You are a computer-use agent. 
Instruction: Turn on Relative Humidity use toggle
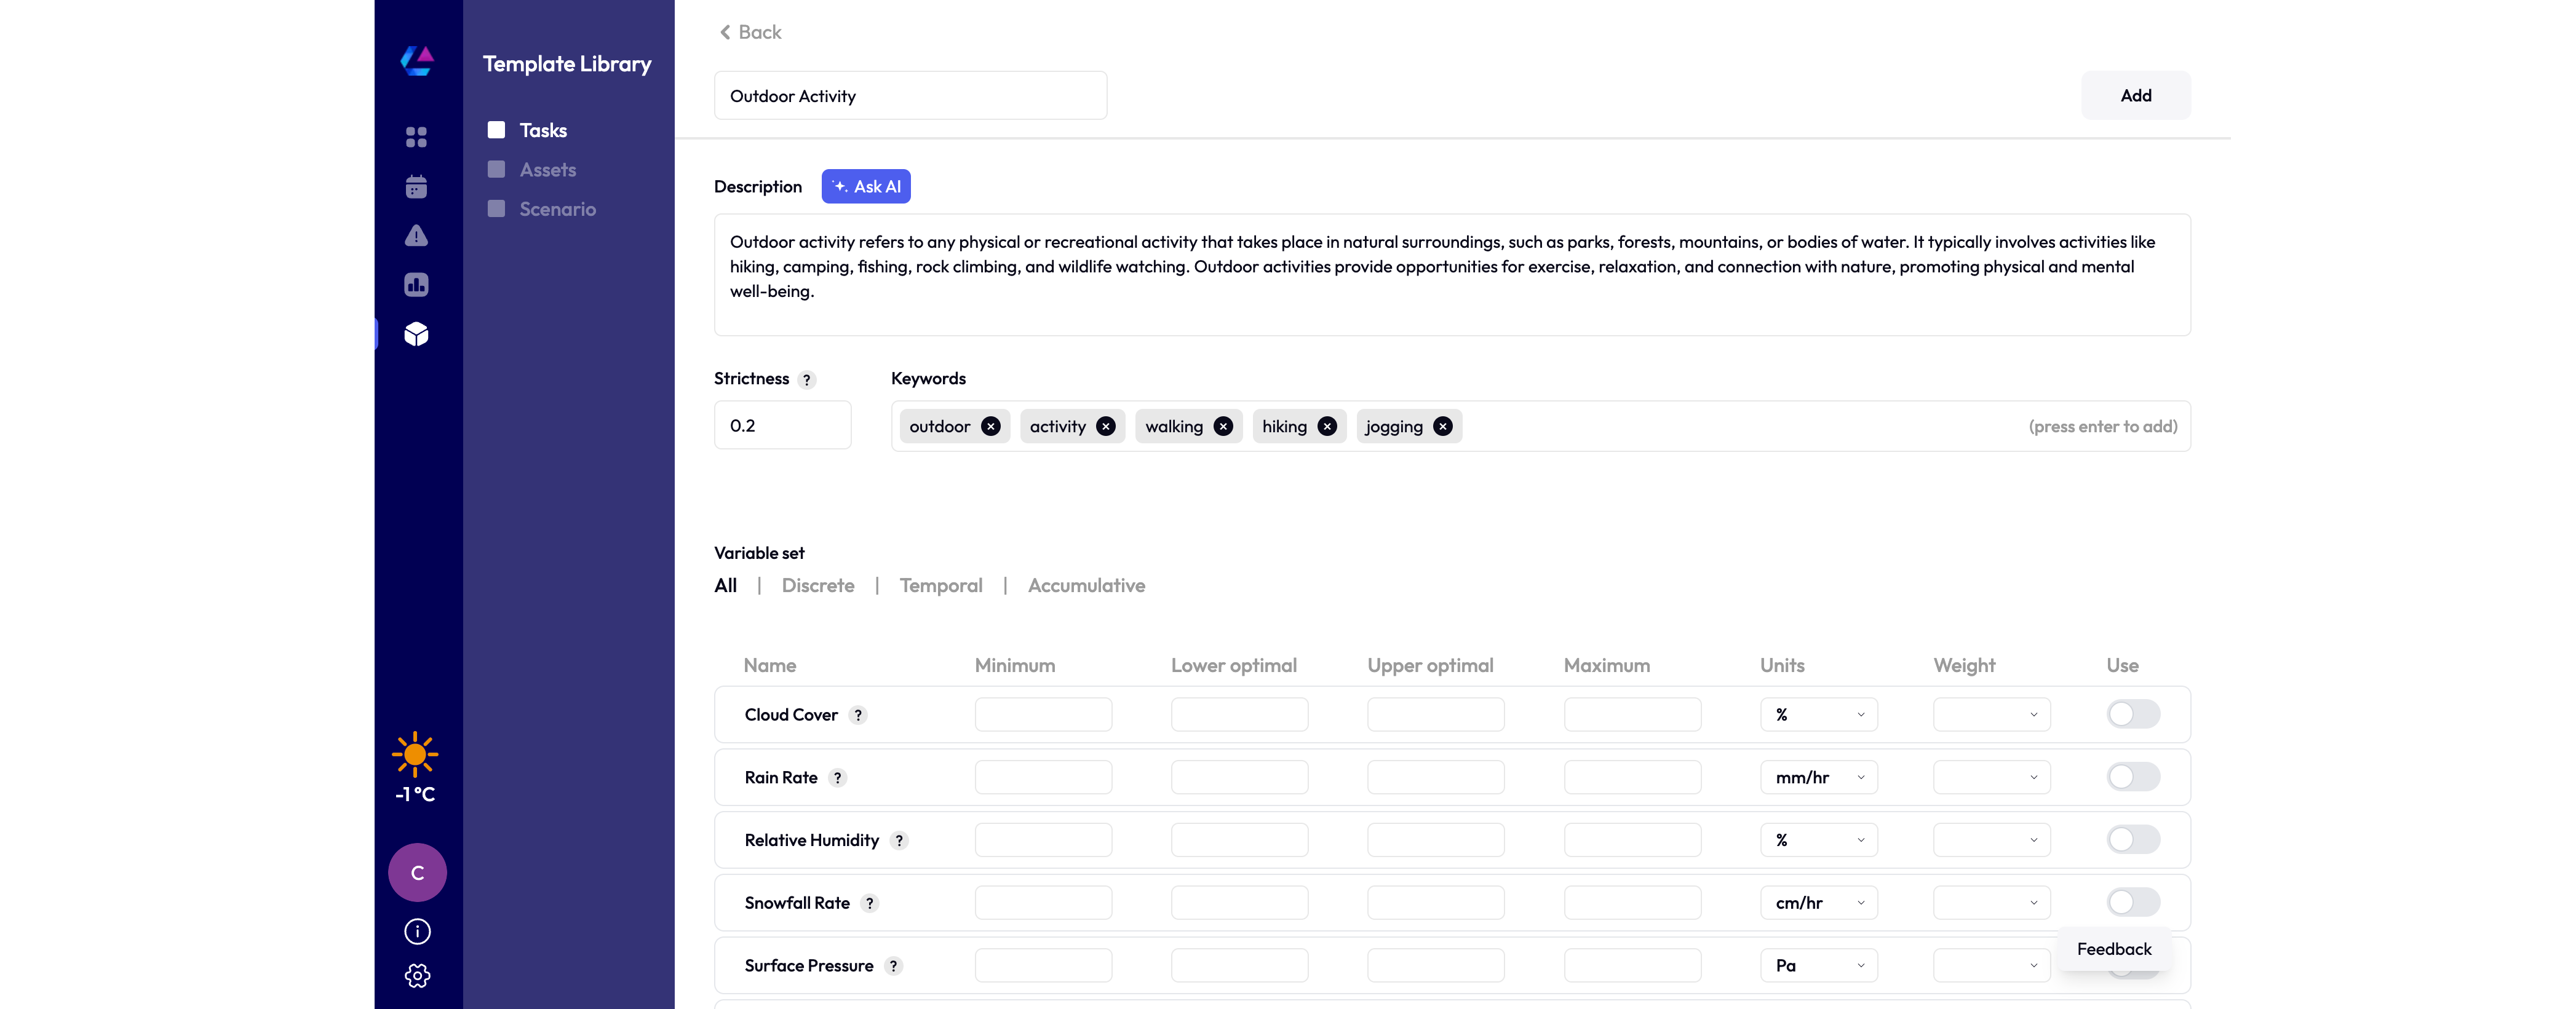(2132, 840)
